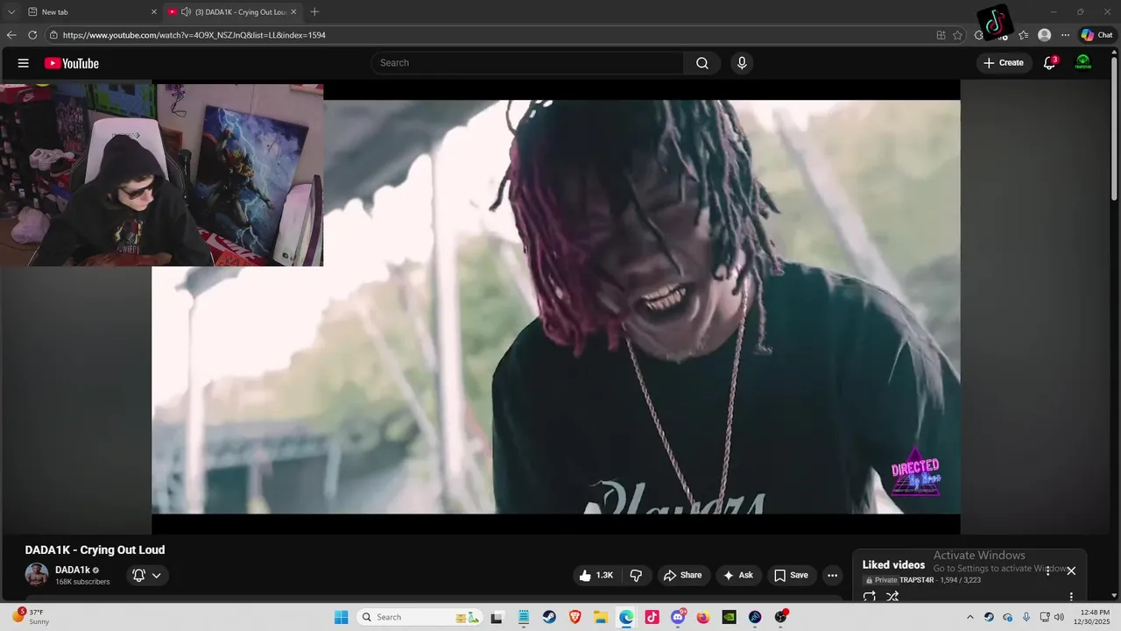Add page to favorites star
The height and width of the screenshot is (631, 1121).
[x=957, y=35]
